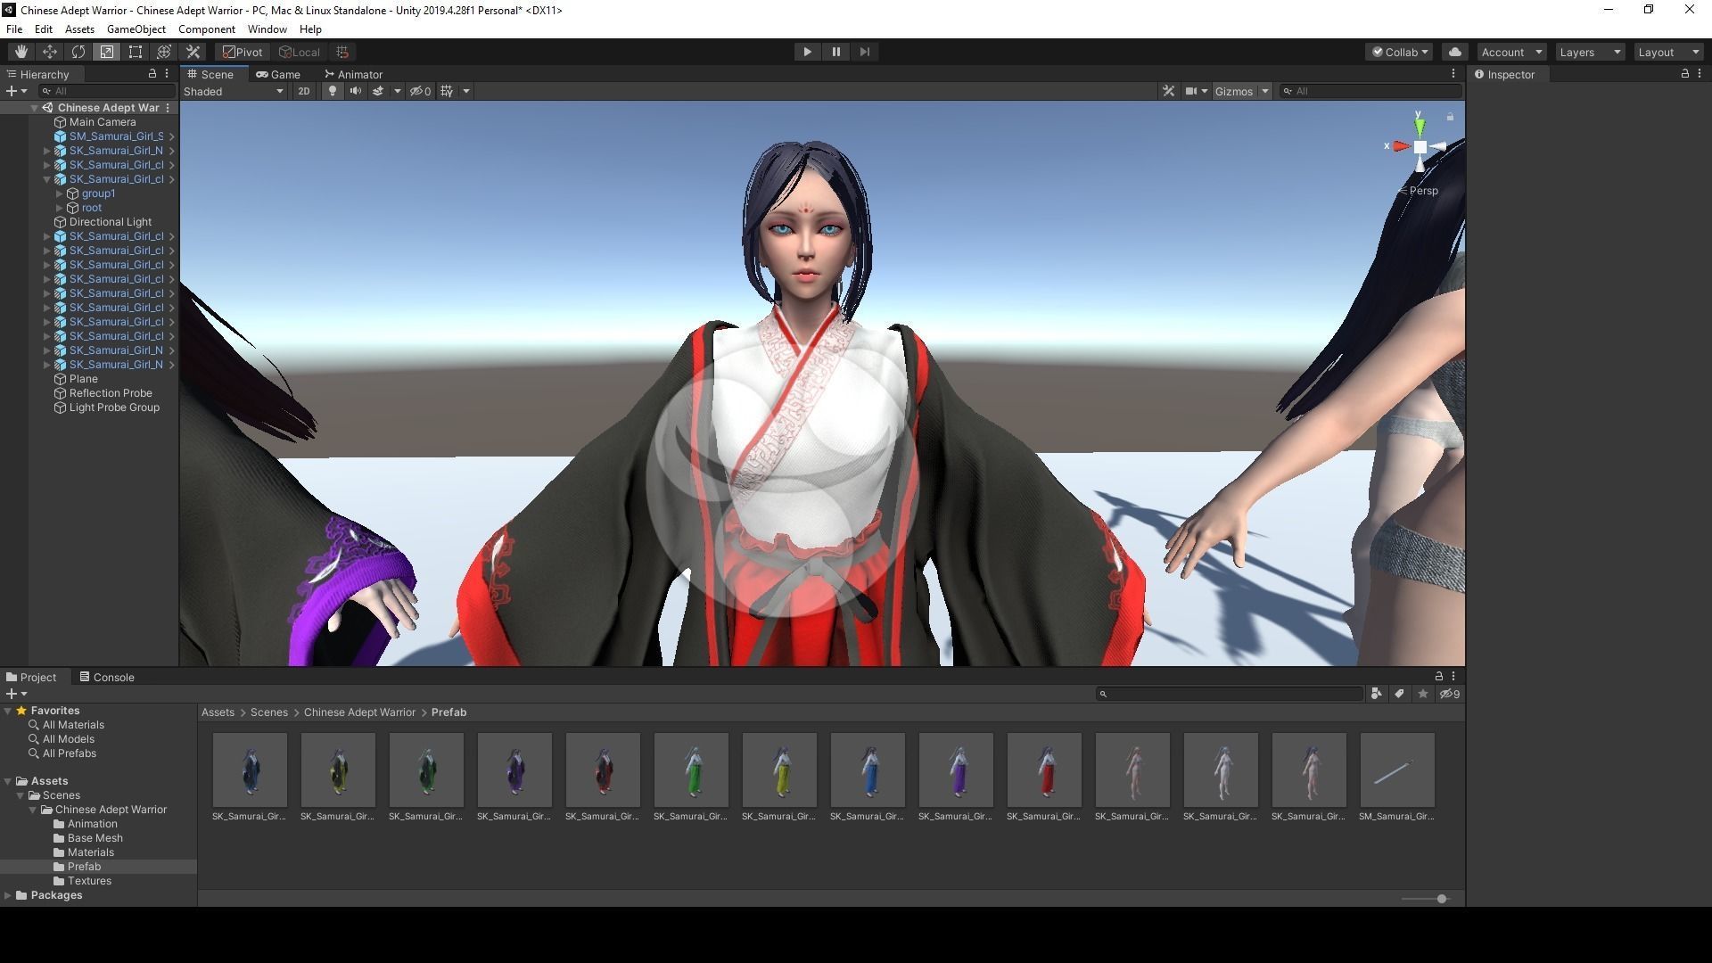
Task: Toggle Pivot handle position
Action: click(x=243, y=52)
